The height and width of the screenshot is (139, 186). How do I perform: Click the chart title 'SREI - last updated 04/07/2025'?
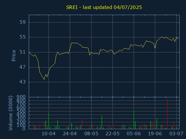tap(104, 8)
